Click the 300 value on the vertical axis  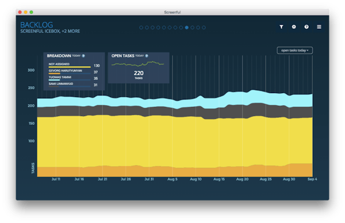(x=31, y=70)
